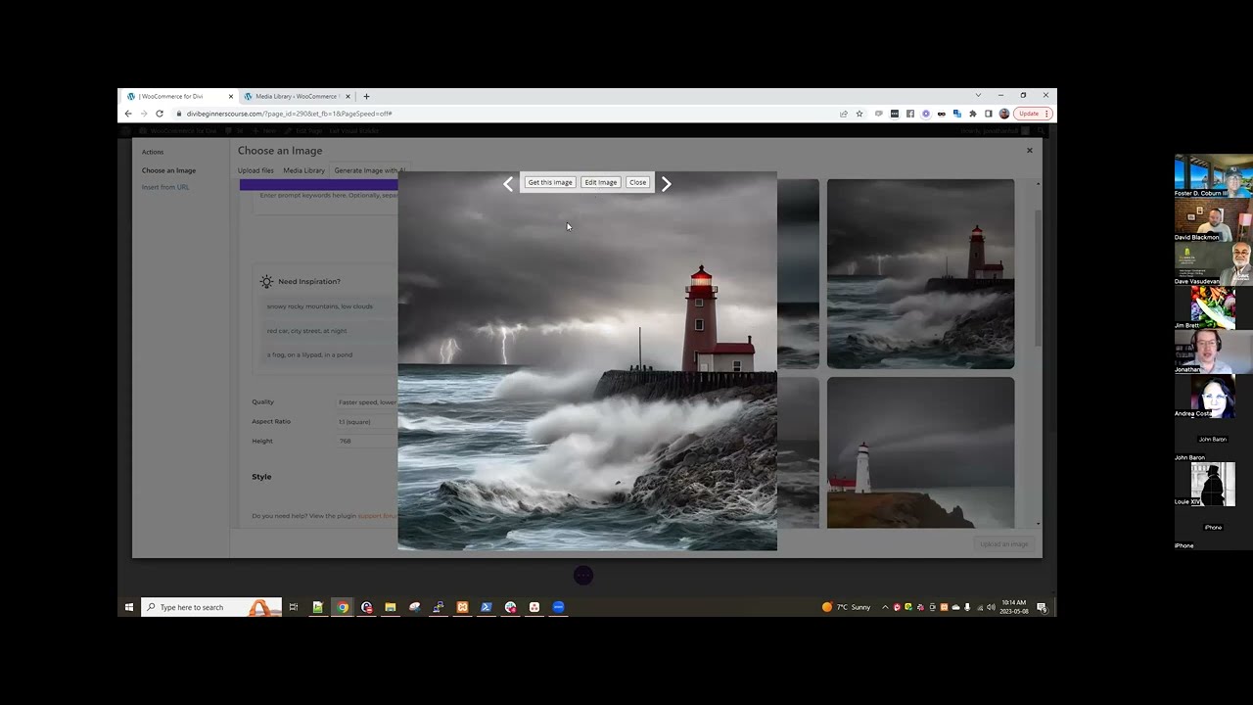
Task: Select Foster D. Coburn III video tile
Action: point(1213,175)
